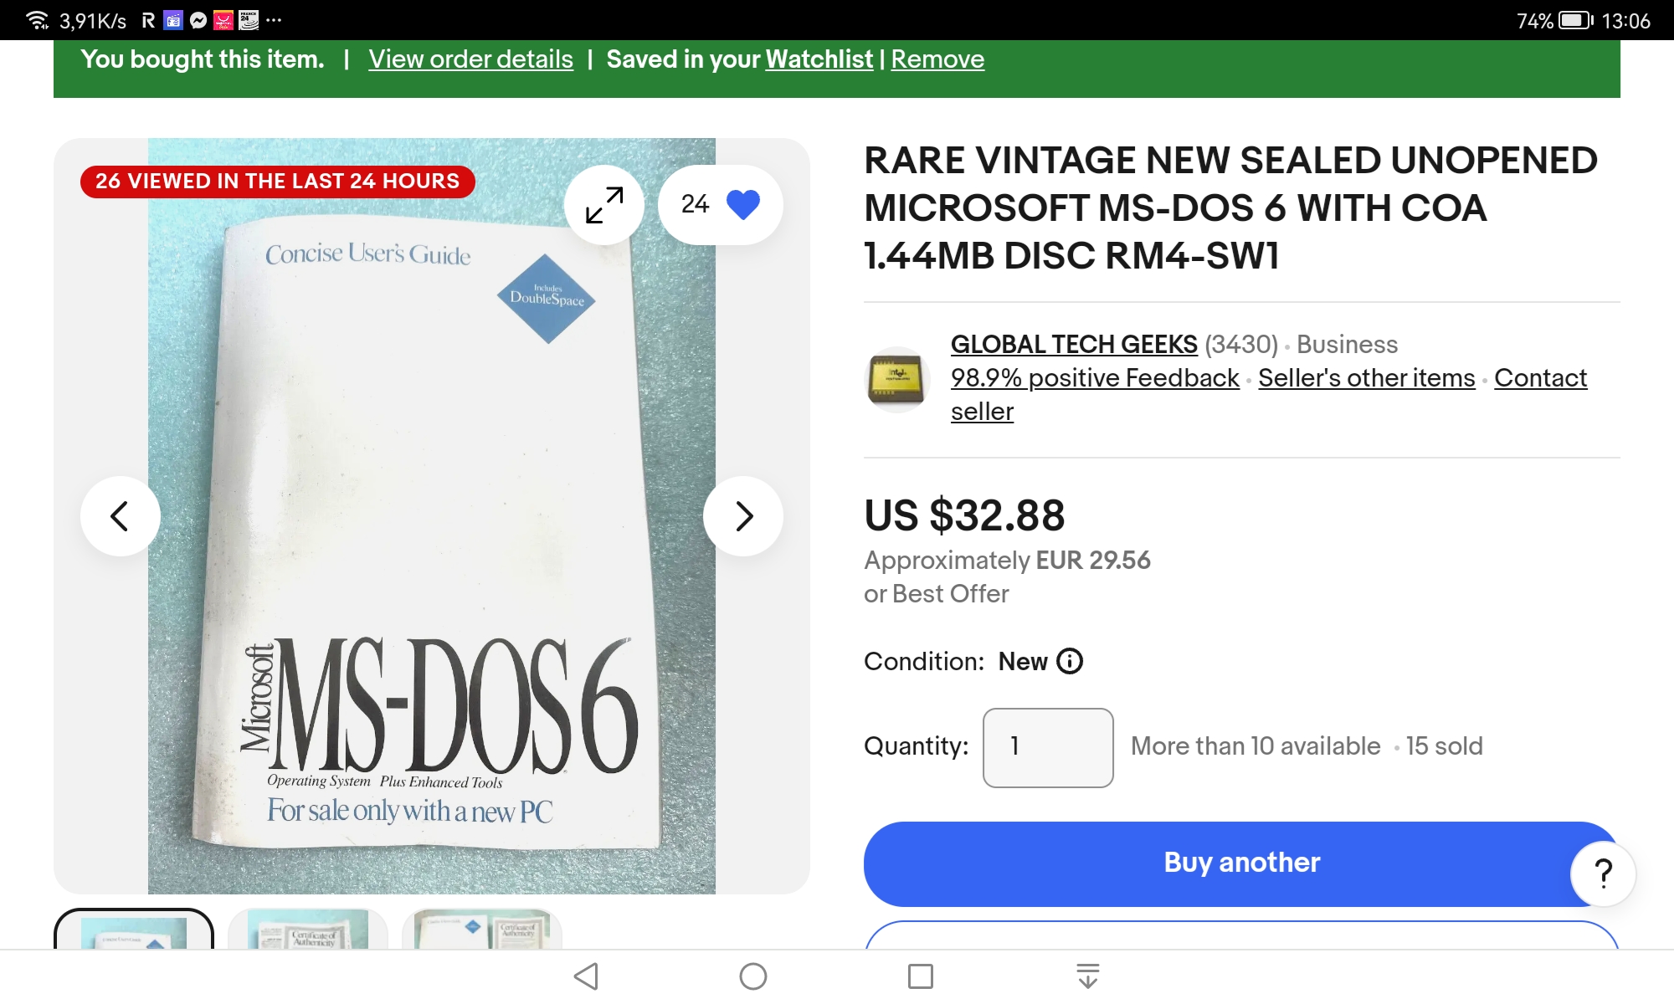This screenshot has width=1674, height=1004.
Task: Expand seller profile GLOBAL TECH GEEKS
Action: pos(1074,344)
